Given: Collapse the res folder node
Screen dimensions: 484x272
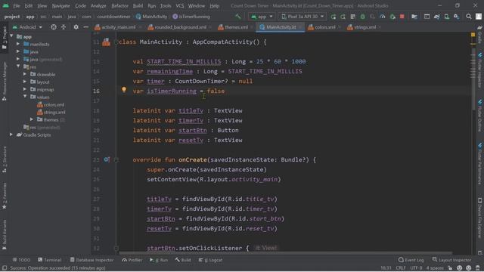Looking at the screenshot, I should click(x=18, y=66).
